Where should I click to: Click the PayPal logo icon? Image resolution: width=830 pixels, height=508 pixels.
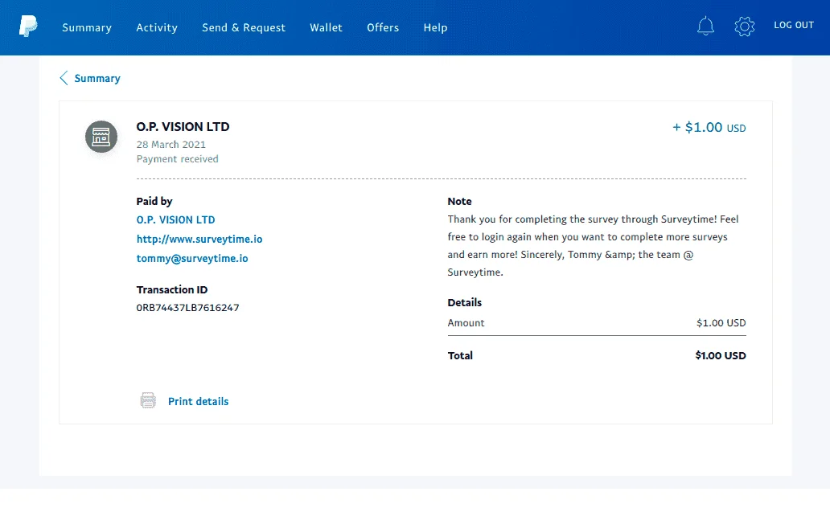28,26
